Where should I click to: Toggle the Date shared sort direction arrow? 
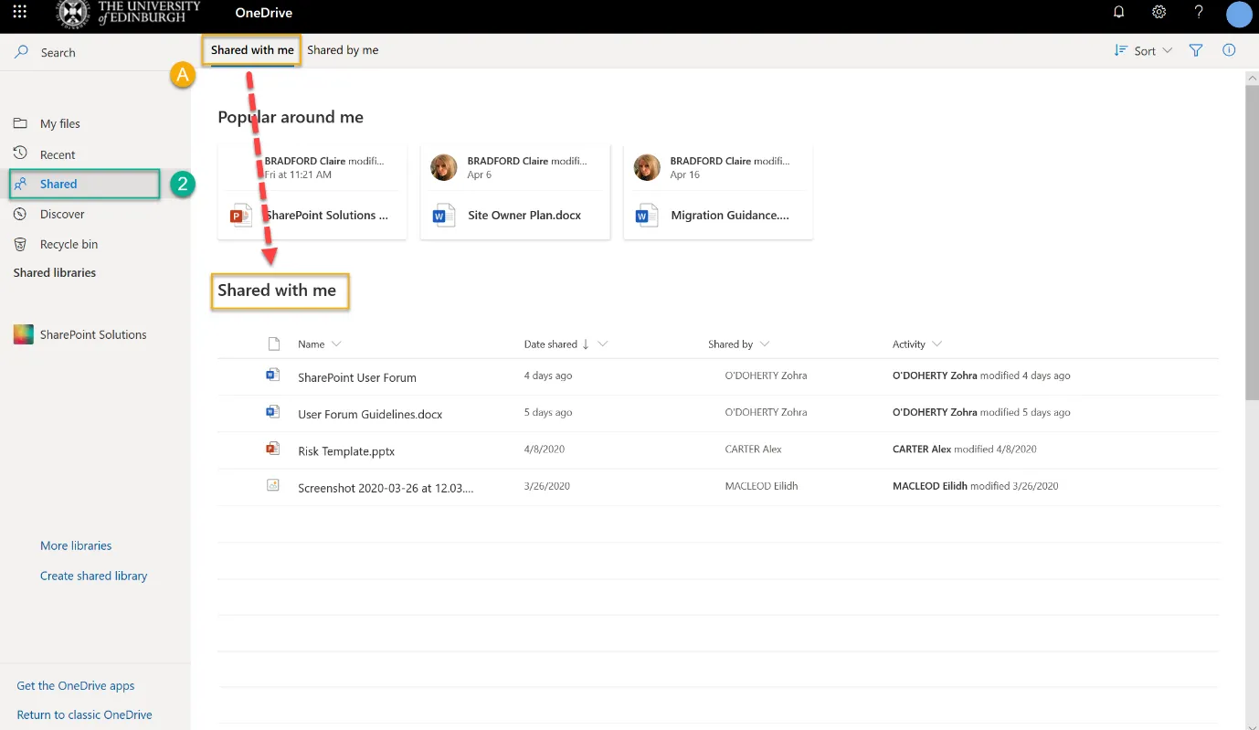[586, 344]
